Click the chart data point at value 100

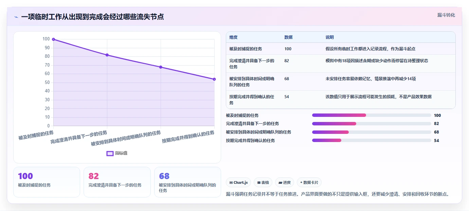click(53, 39)
